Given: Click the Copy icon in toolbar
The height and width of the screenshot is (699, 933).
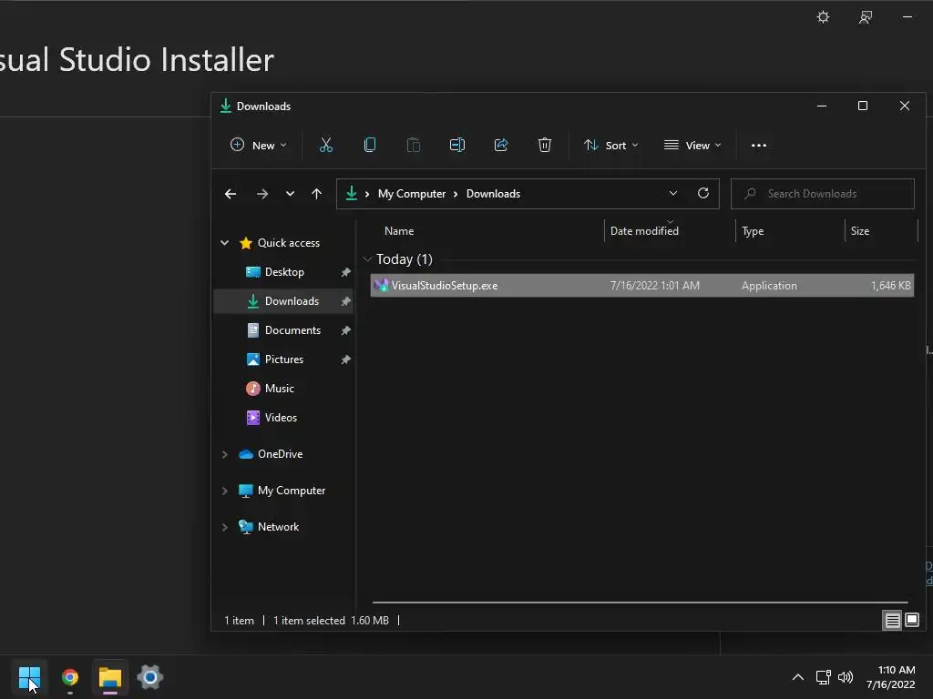Looking at the screenshot, I should pos(370,145).
